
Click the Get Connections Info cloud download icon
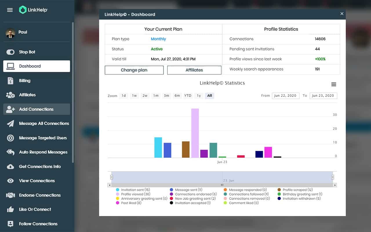tap(10, 166)
